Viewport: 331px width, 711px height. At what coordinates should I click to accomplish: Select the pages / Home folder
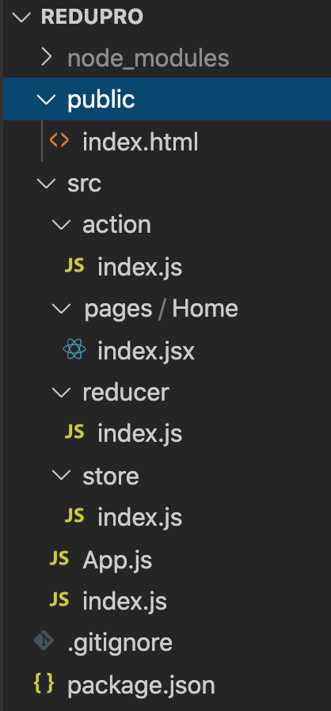pos(161,310)
